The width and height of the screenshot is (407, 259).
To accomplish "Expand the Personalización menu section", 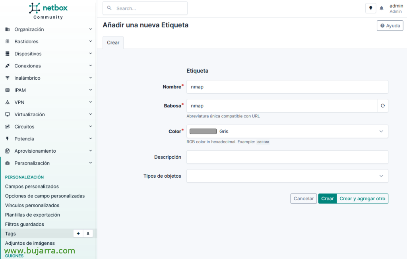I will pos(48,163).
